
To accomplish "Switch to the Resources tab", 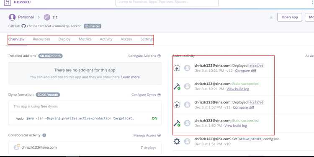I will [41, 39].
